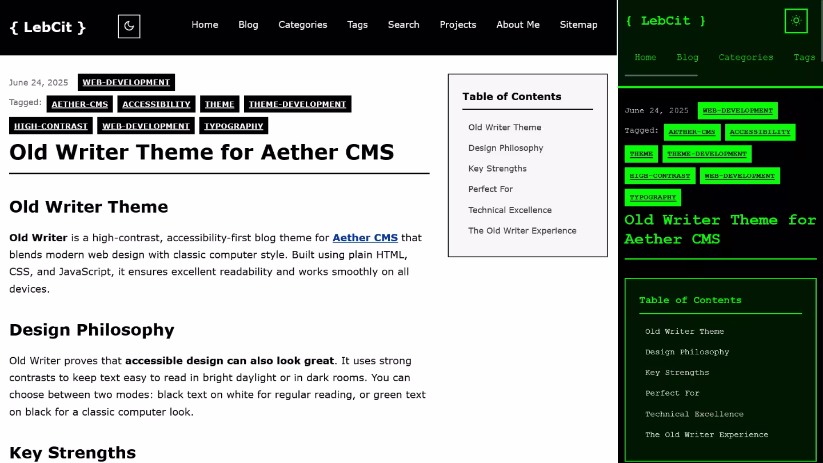The image size is (823, 463).
Task: Click the Table of Contents title in the white sidebar box
Action: (x=512, y=97)
